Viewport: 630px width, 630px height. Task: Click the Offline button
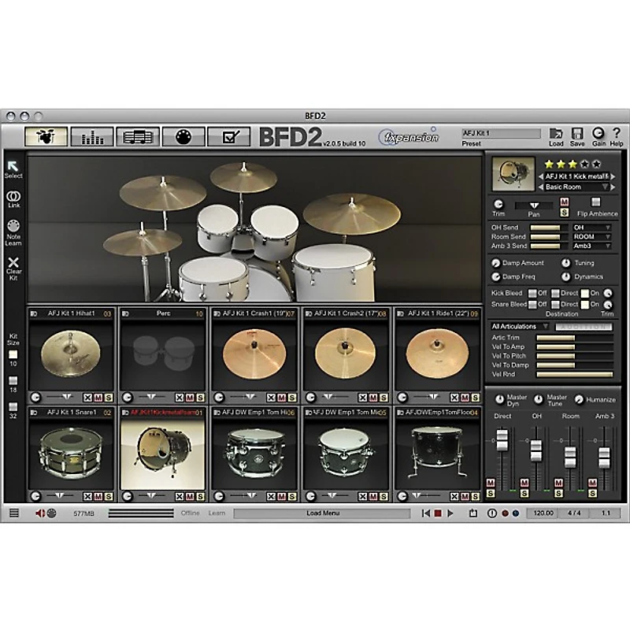pos(190,513)
